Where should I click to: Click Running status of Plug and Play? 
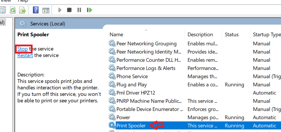tap(235, 85)
